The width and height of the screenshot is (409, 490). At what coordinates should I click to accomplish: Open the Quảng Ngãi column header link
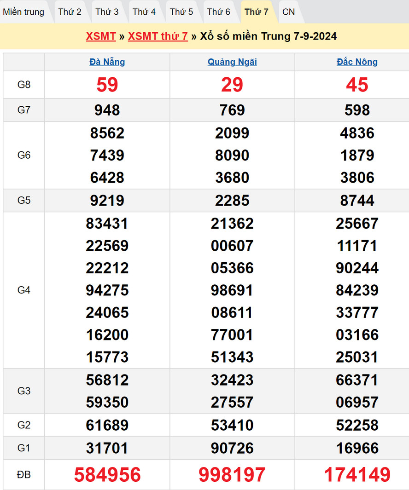pos(232,62)
